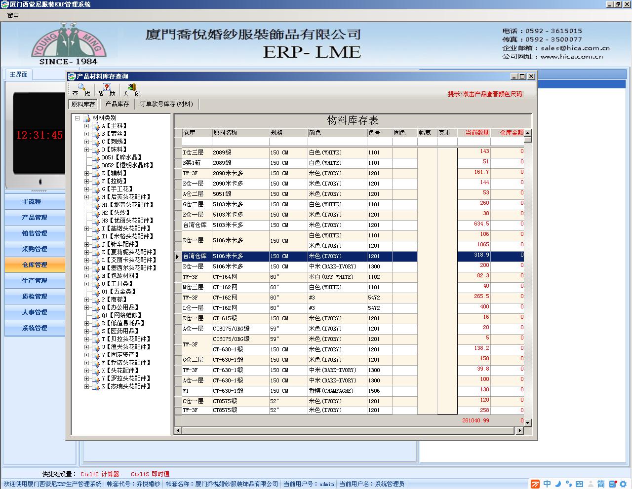Screen dimensions: 632x489
Task: Open the 质检管理 sidebar module
Action: 35,297
